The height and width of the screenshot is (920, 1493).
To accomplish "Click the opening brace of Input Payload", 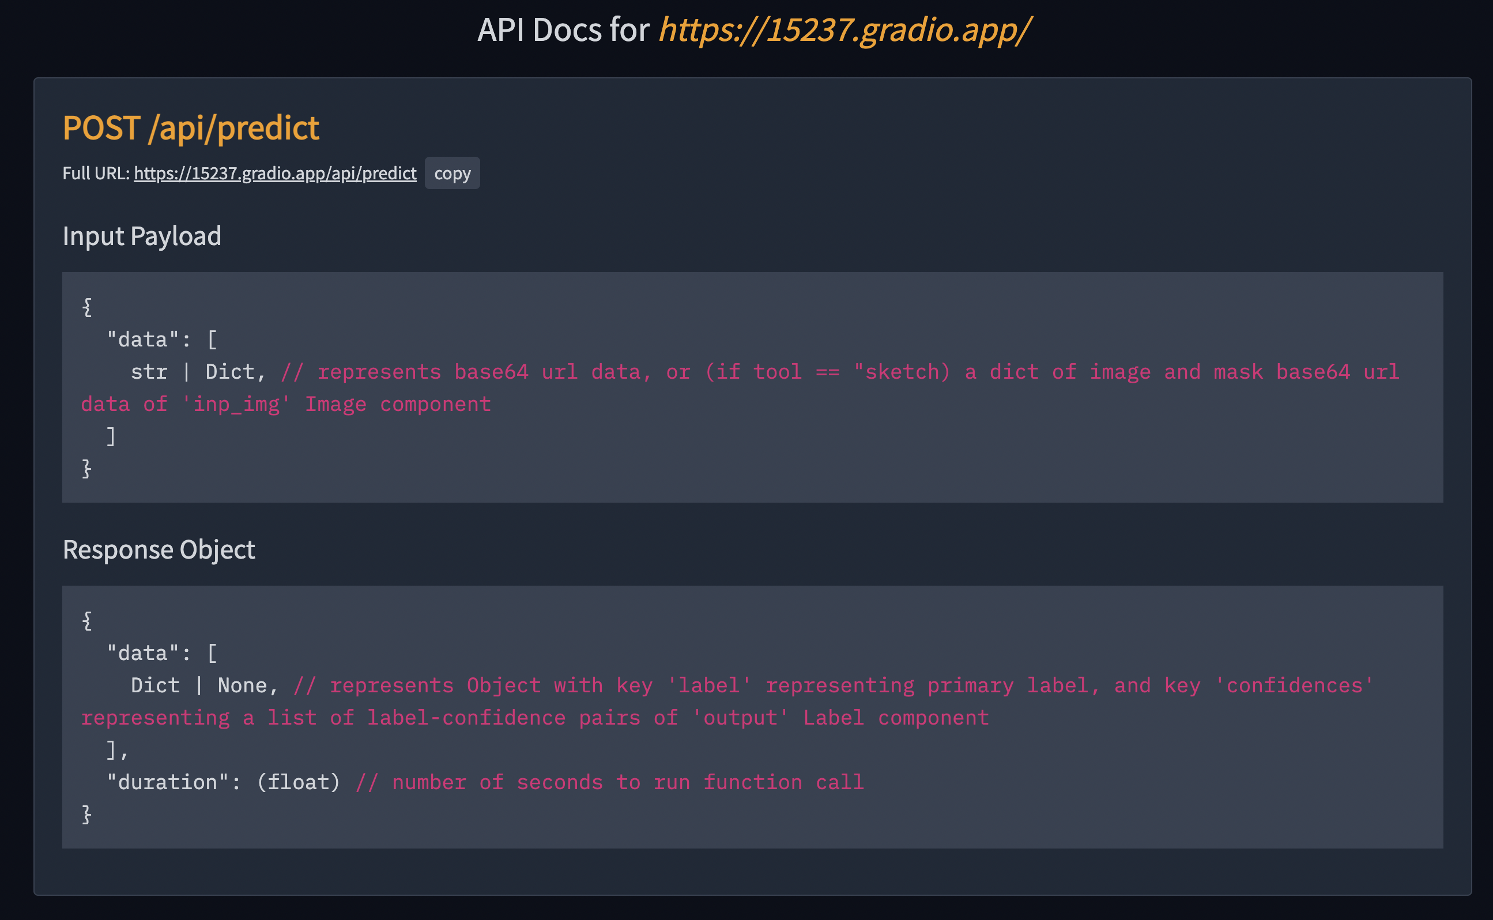I will click(x=87, y=307).
